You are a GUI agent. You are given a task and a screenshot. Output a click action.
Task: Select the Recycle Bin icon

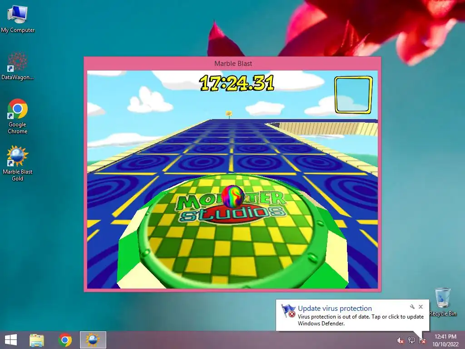443,302
